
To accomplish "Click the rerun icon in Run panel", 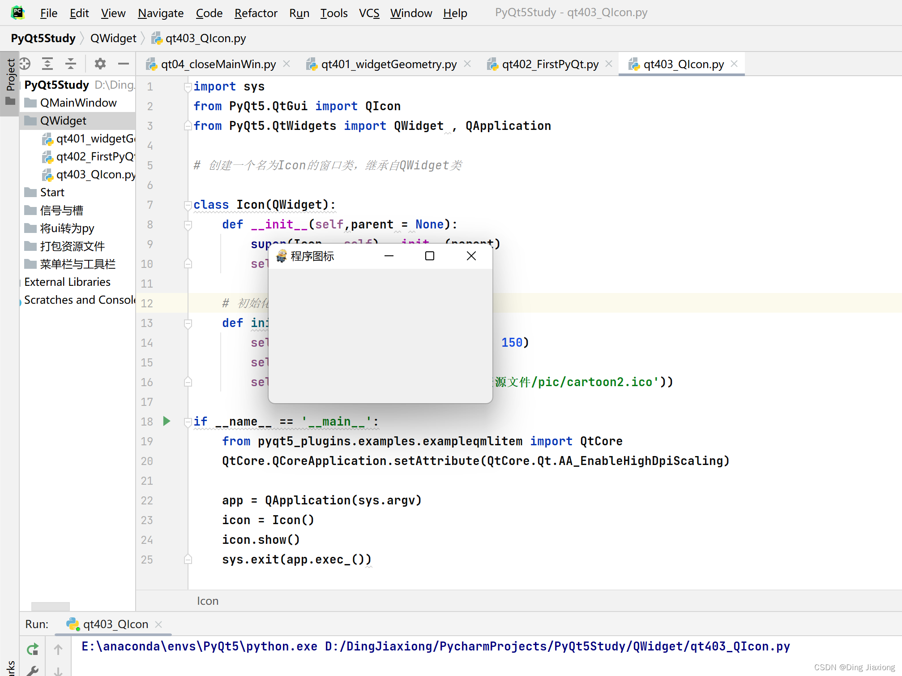I will (33, 650).
